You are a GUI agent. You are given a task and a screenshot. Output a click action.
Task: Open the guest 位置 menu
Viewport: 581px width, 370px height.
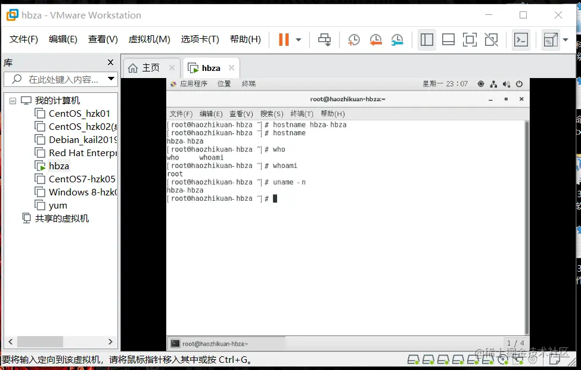tap(224, 83)
